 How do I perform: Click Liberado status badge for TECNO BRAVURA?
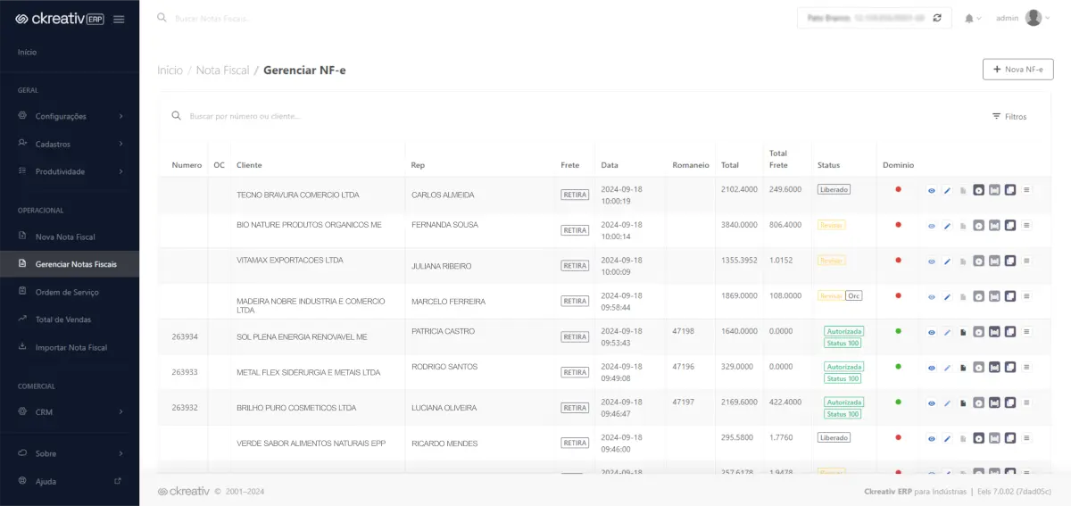834,189
